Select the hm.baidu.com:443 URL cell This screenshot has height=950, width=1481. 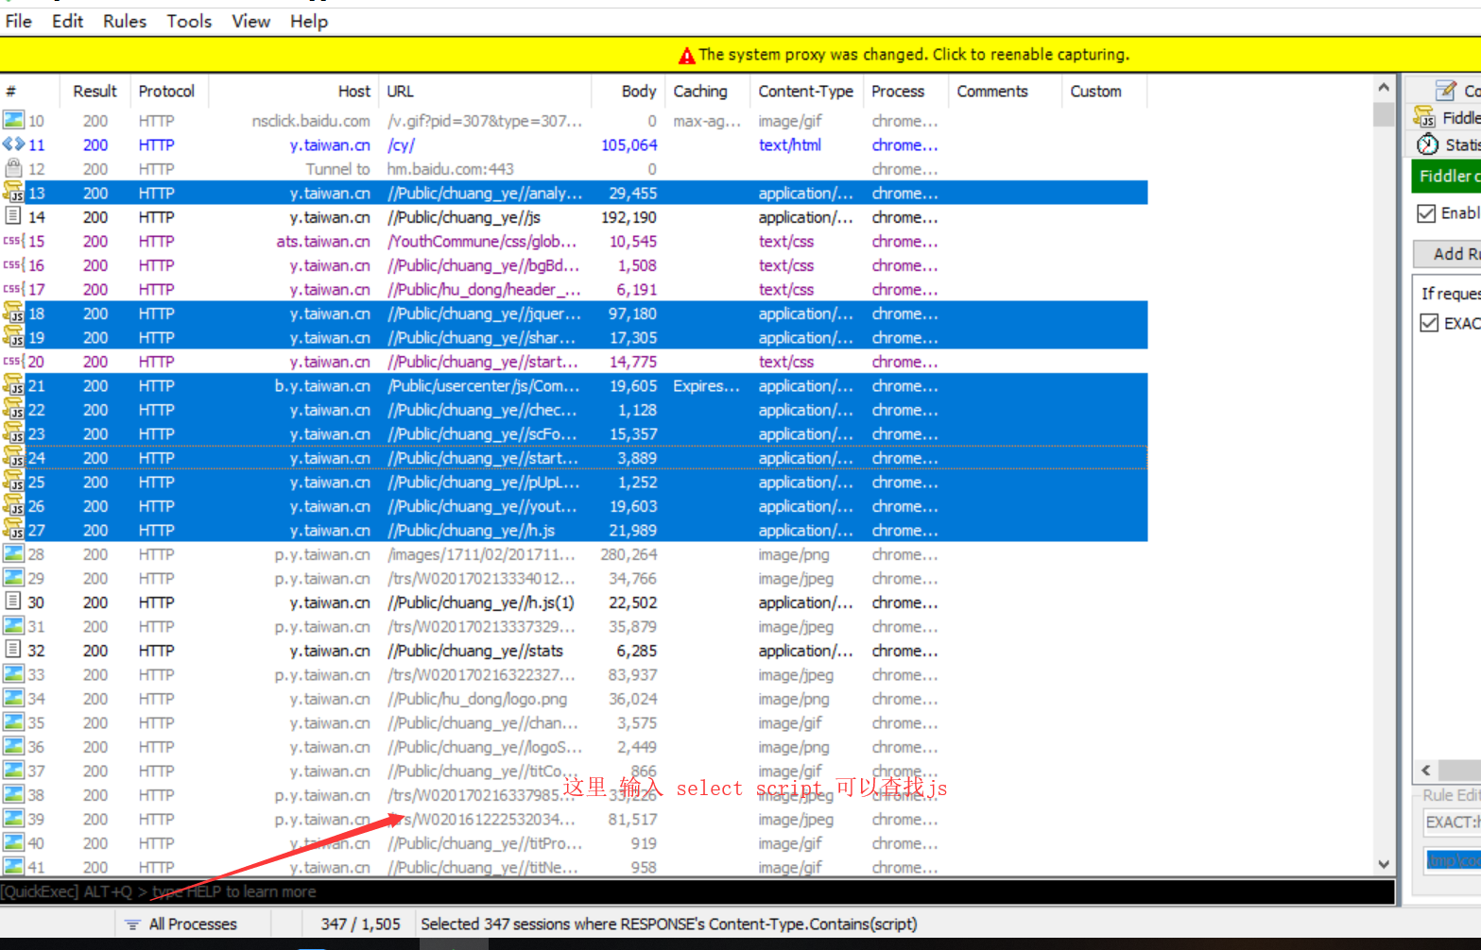(450, 169)
